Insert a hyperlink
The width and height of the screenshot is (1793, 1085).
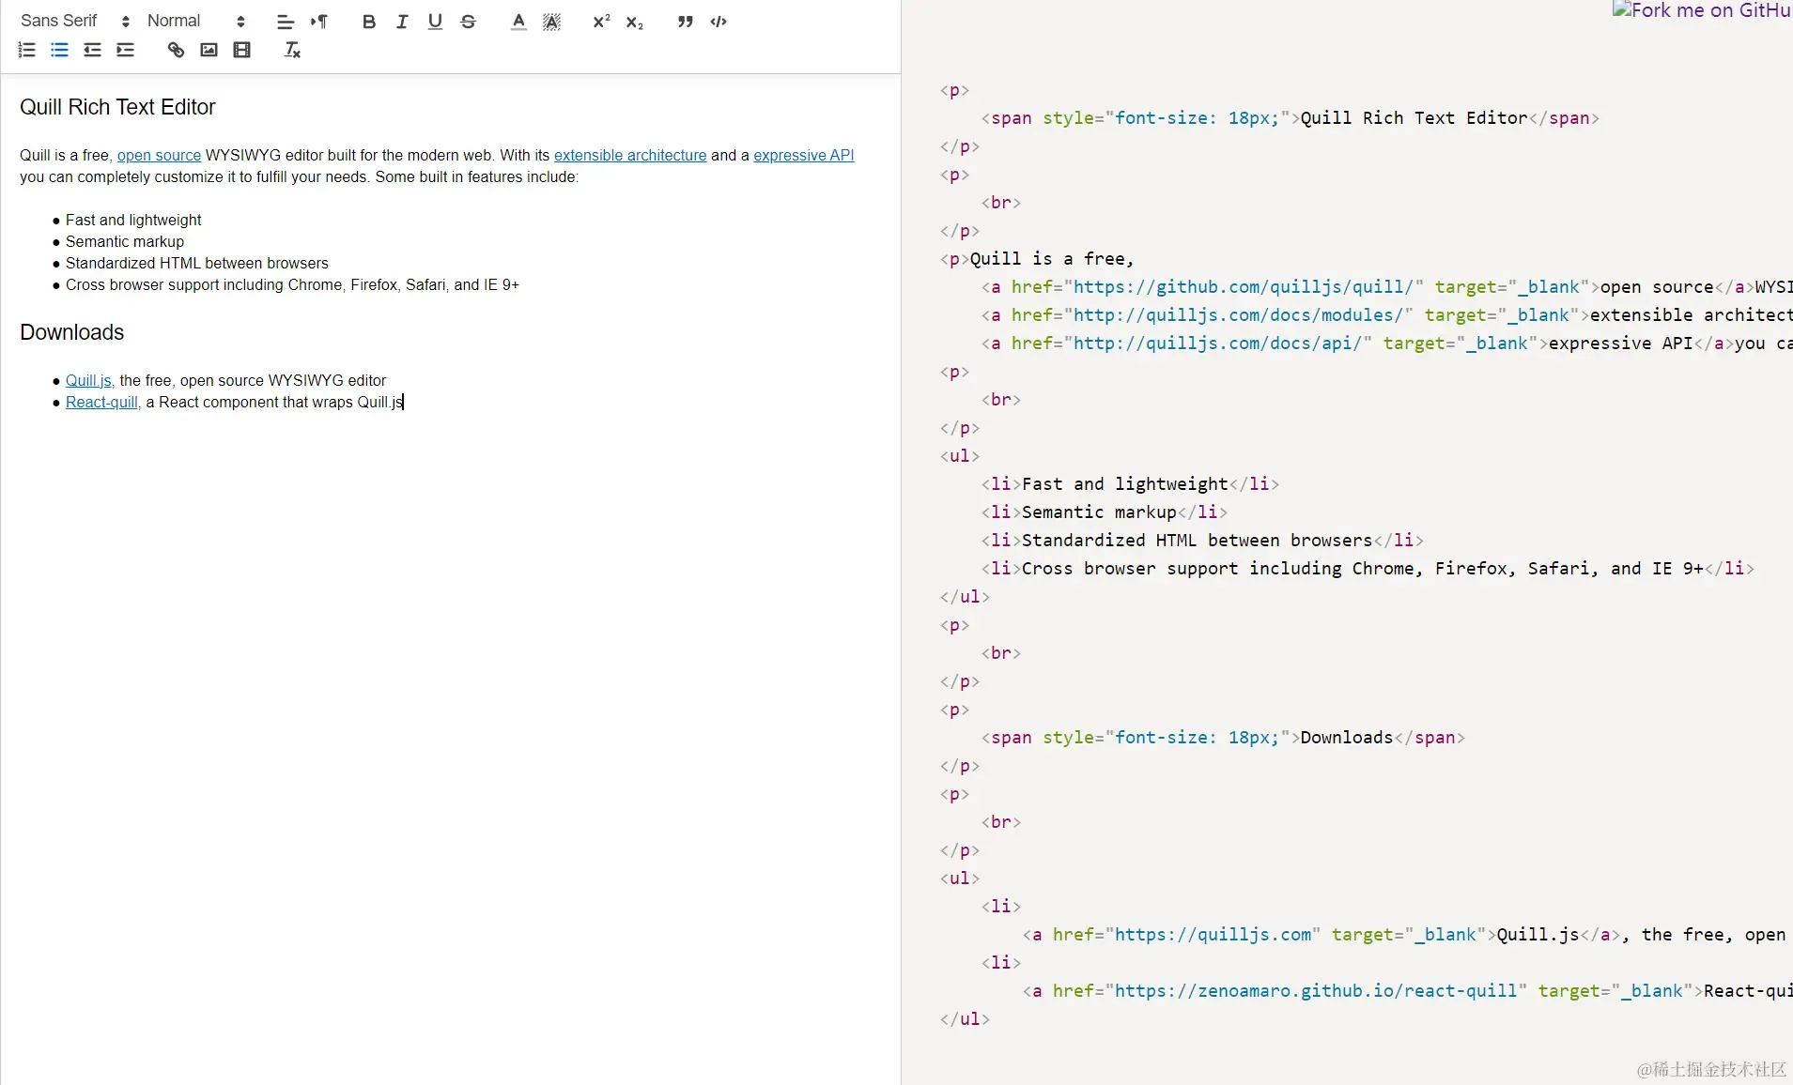pos(176,50)
